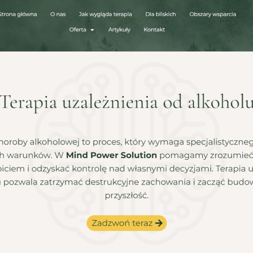Open the Strona główna menu link
Viewport: 253px width, 253px height.
coord(18,14)
